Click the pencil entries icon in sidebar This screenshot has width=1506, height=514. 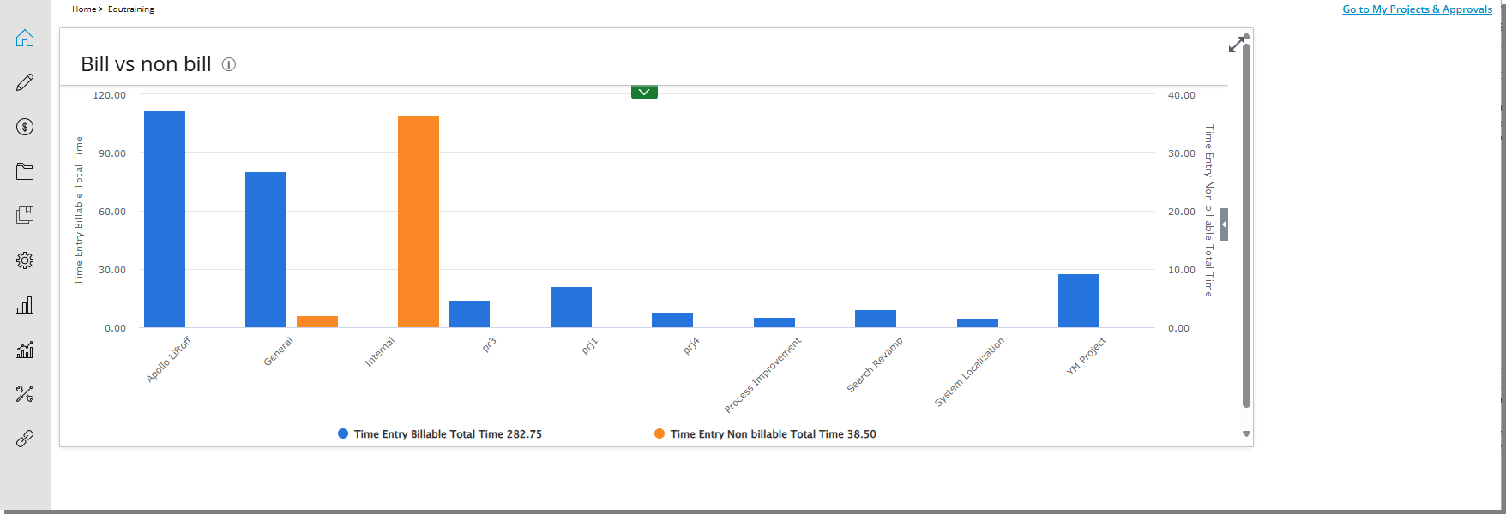coord(25,82)
